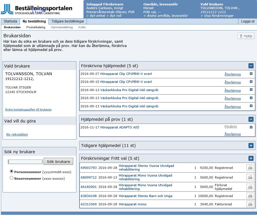Screen dimensions: 257x215
Task: Open order number 69003793
Action: pos(89,168)
